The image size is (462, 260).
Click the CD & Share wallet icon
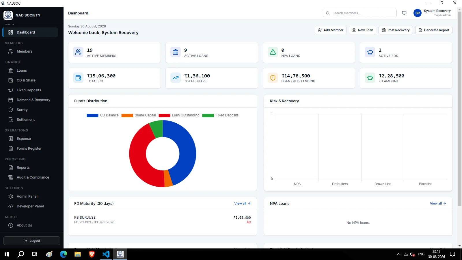coord(11,80)
